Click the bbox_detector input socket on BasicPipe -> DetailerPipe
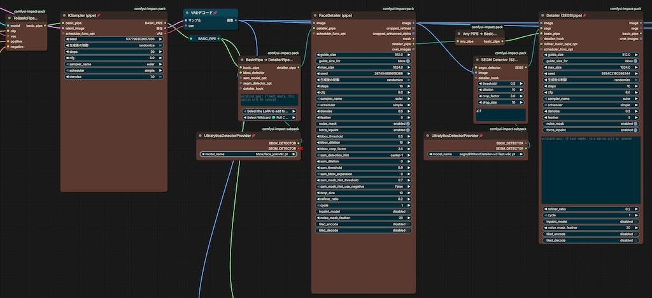652x298 pixels. pyautogui.click(x=240, y=73)
